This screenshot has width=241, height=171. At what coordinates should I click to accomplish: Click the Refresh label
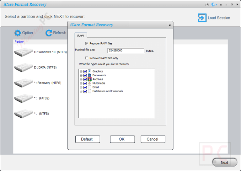tap(60, 33)
